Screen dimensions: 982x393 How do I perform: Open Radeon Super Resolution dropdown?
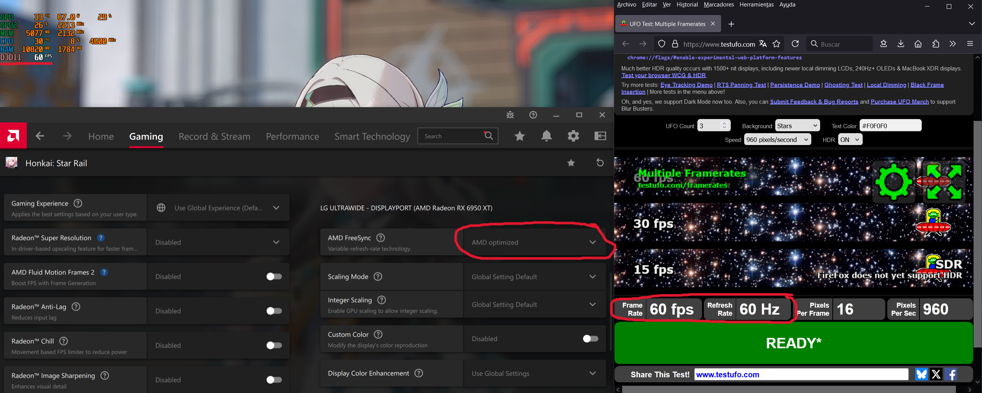click(217, 242)
